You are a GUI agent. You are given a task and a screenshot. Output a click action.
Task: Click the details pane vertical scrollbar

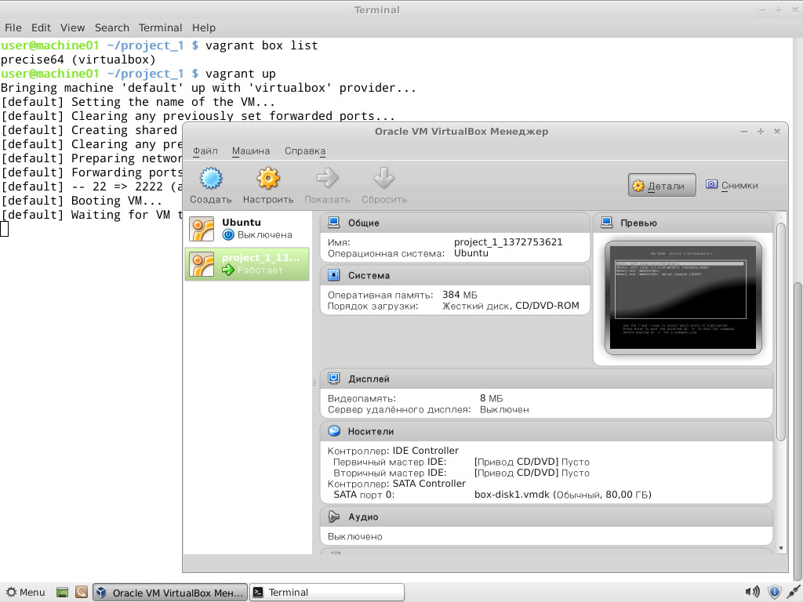[x=780, y=332]
